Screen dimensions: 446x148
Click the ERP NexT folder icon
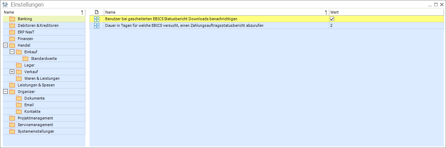point(12,32)
